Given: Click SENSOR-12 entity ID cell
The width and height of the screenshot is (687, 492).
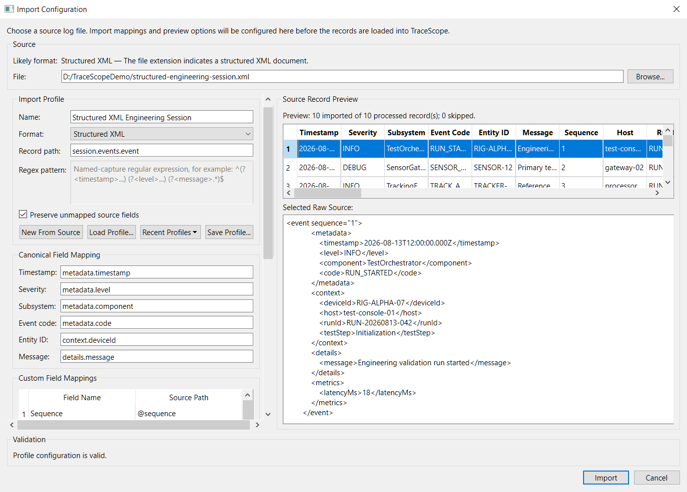Looking at the screenshot, I should 494,168.
